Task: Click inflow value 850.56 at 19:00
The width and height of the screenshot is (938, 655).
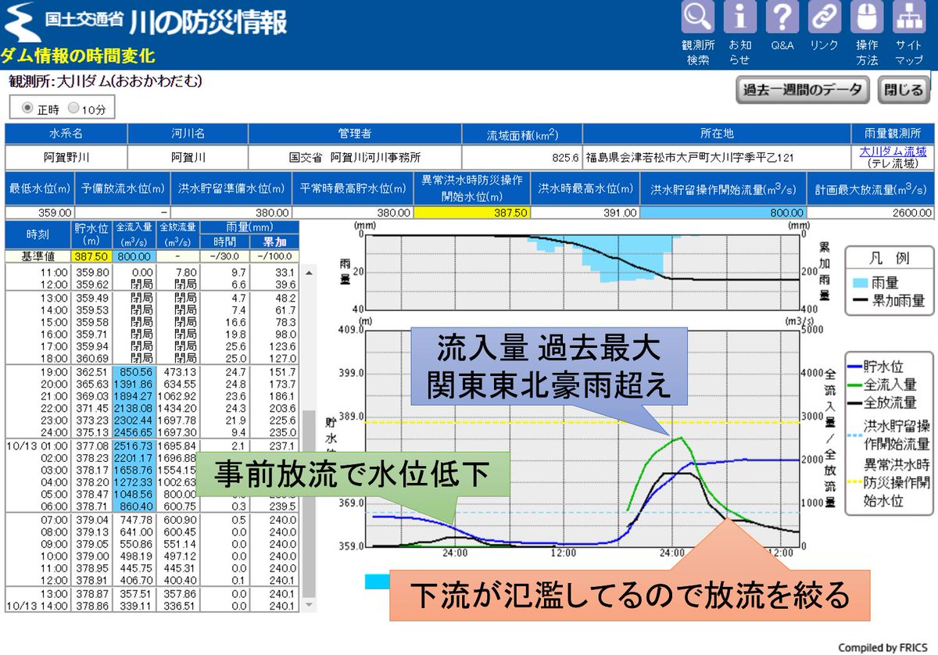Action: tap(134, 371)
